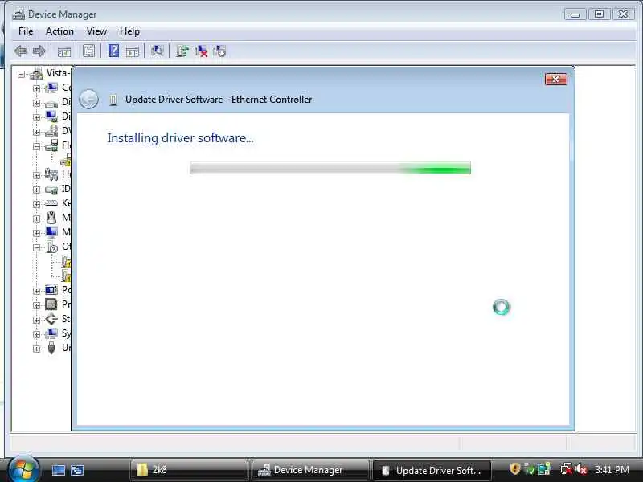Select the Processors chip icon in tree
The height and width of the screenshot is (482, 643).
tap(51, 304)
